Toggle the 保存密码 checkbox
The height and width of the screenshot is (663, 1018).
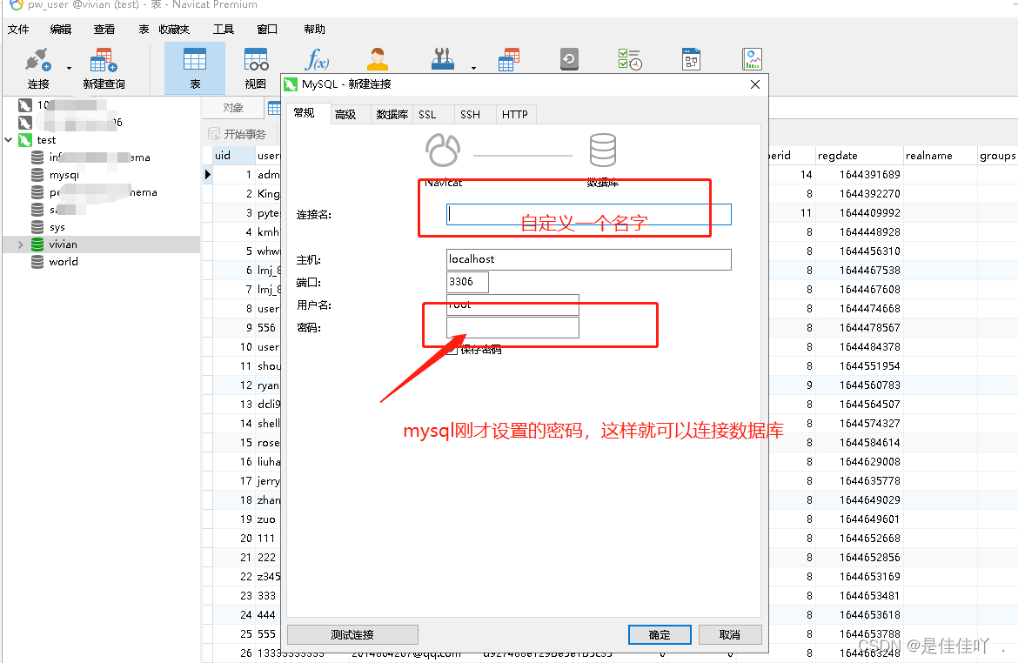(452, 350)
